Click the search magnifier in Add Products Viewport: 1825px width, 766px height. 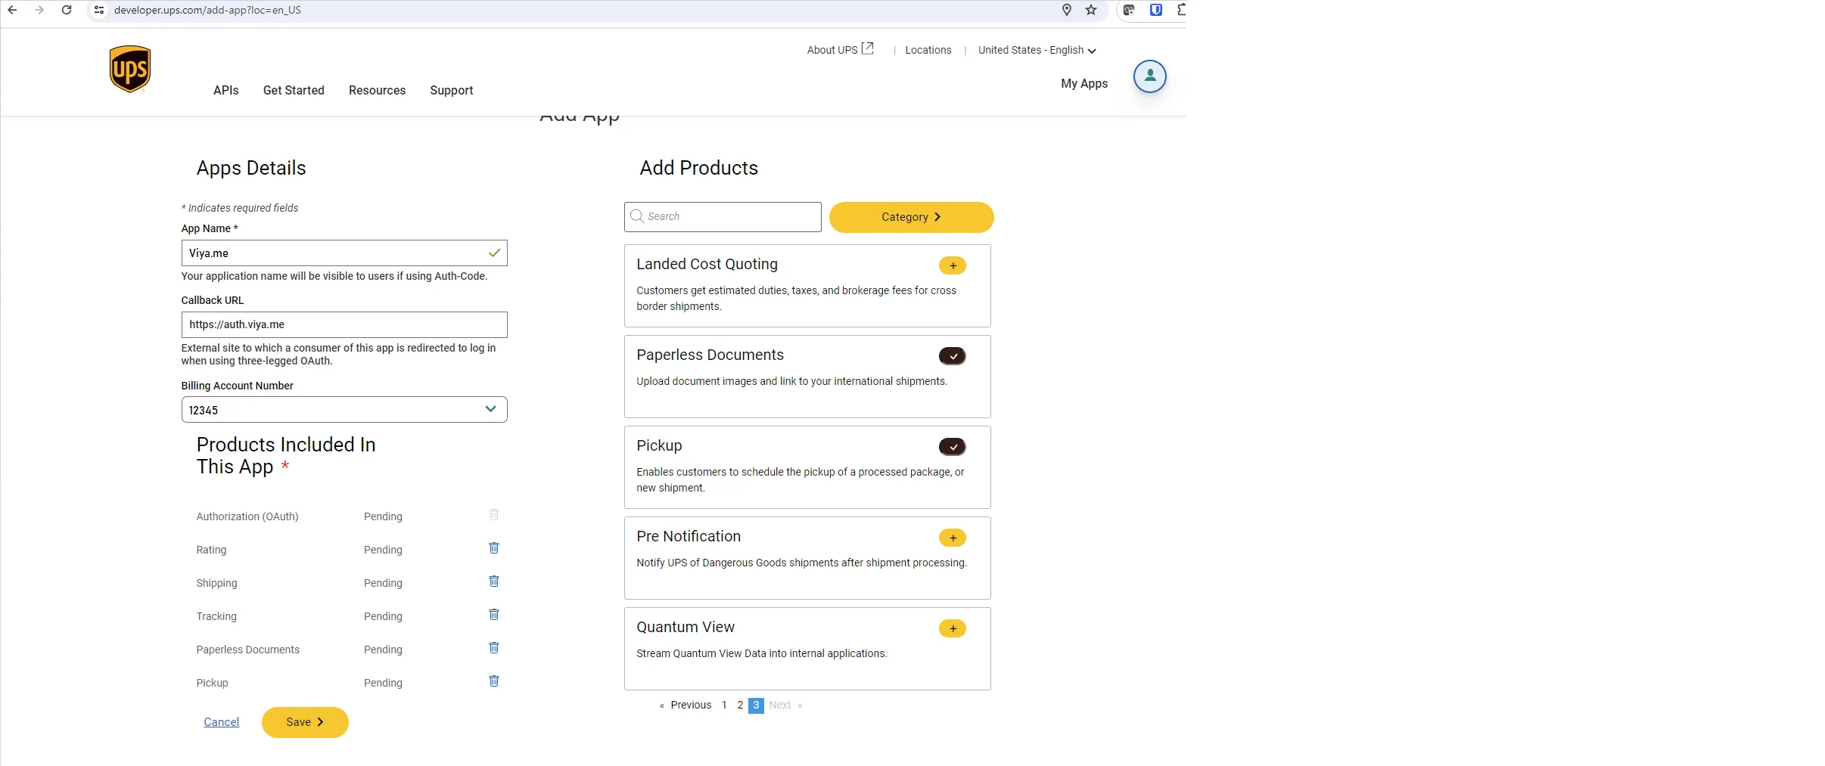tap(636, 216)
